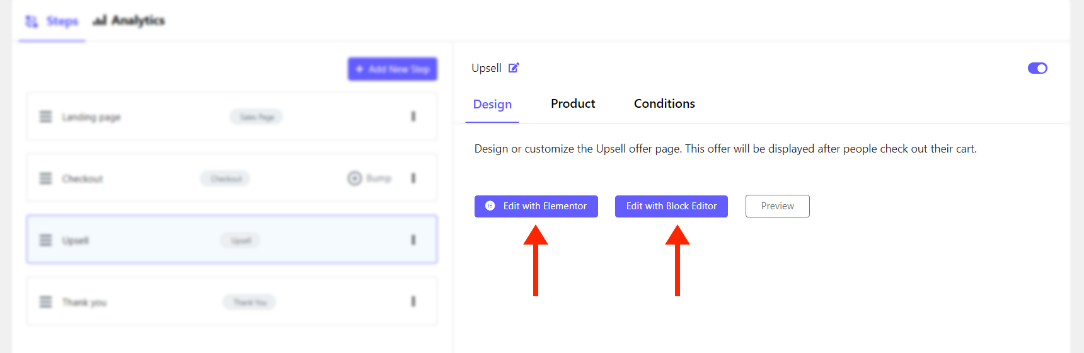This screenshot has width=1084, height=353.
Task: Open three-dot menu for Landing page step
Action: pyautogui.click(x=413, y=117)
